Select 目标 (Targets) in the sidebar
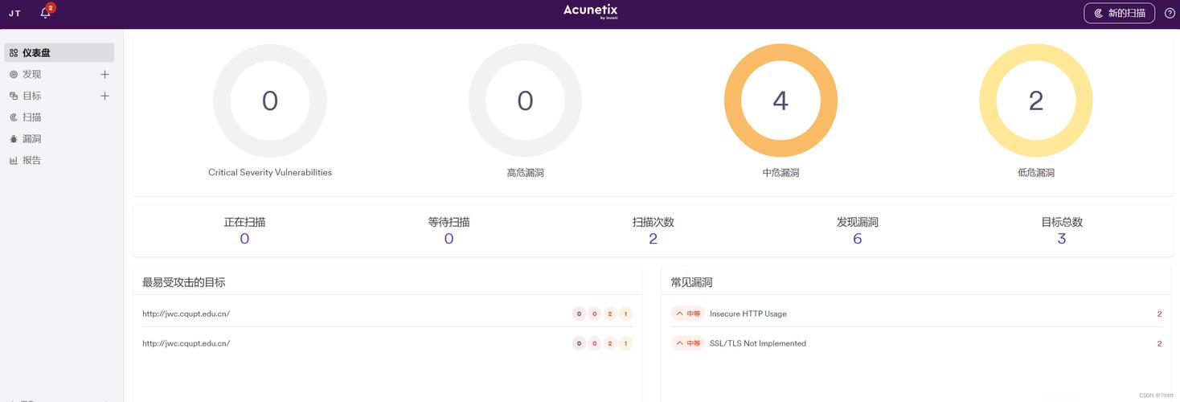1180x402 pixels. [x=31, y=96]
